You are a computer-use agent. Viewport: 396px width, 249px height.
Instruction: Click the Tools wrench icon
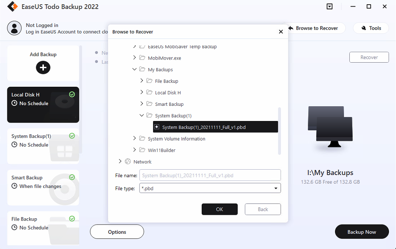364,28
